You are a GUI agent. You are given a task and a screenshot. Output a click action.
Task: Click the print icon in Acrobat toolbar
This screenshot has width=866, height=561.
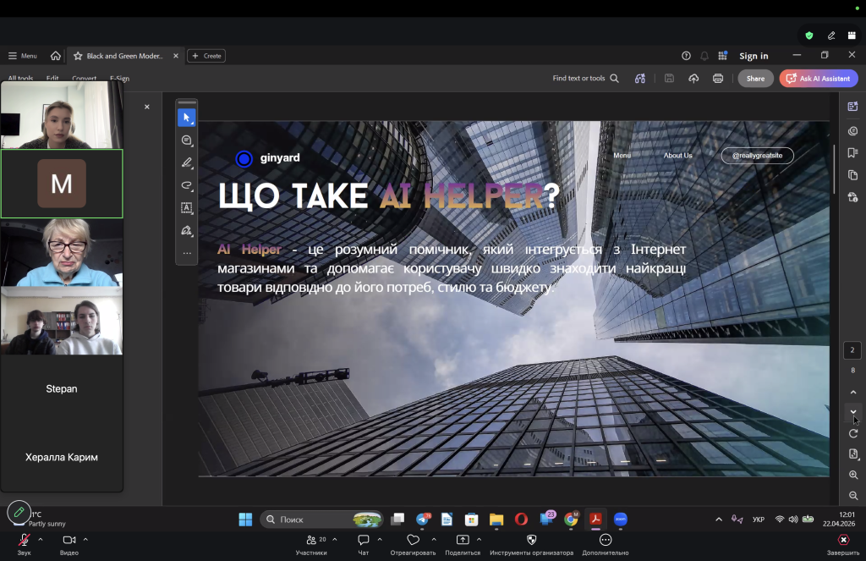pyautogui.click(x=717, y=79)
